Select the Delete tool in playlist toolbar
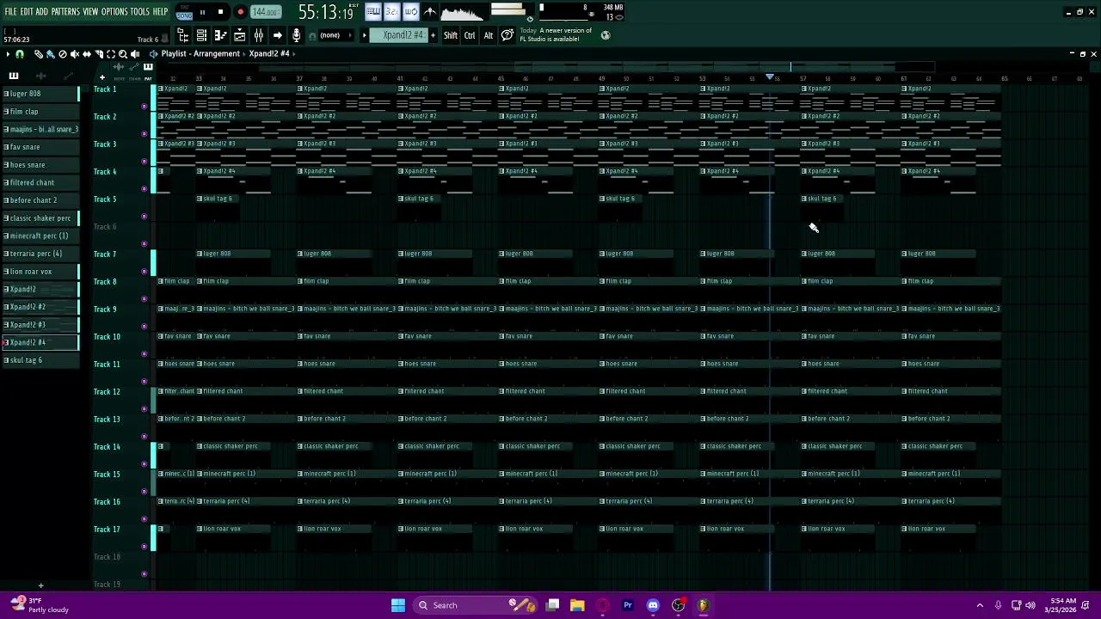The width and height of the screenshot is (1101, 619). 63,54
